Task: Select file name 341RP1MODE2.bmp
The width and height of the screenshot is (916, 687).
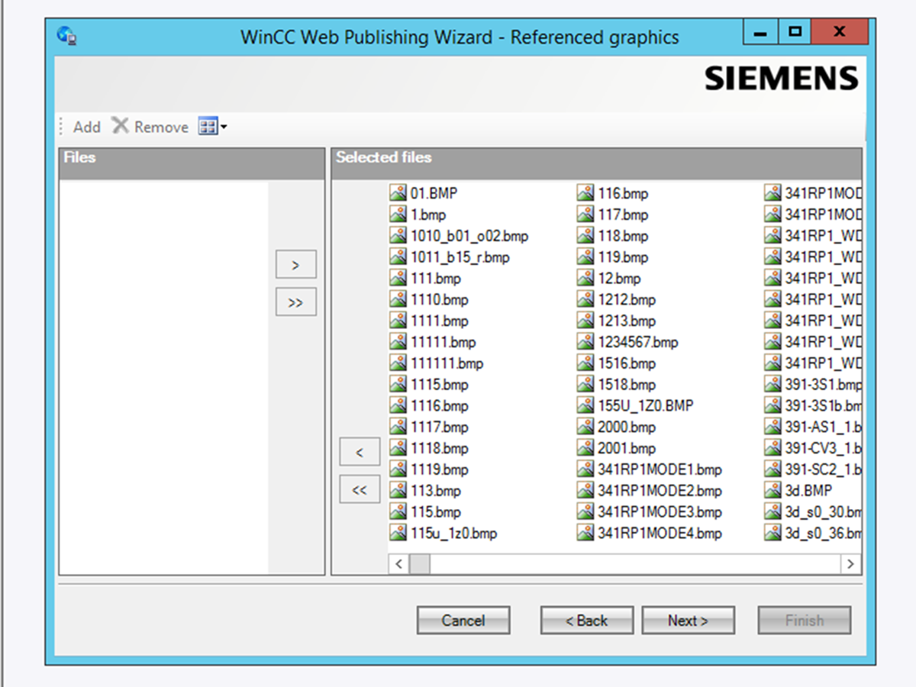Action: pyautogui.click(x=660, y=490)
